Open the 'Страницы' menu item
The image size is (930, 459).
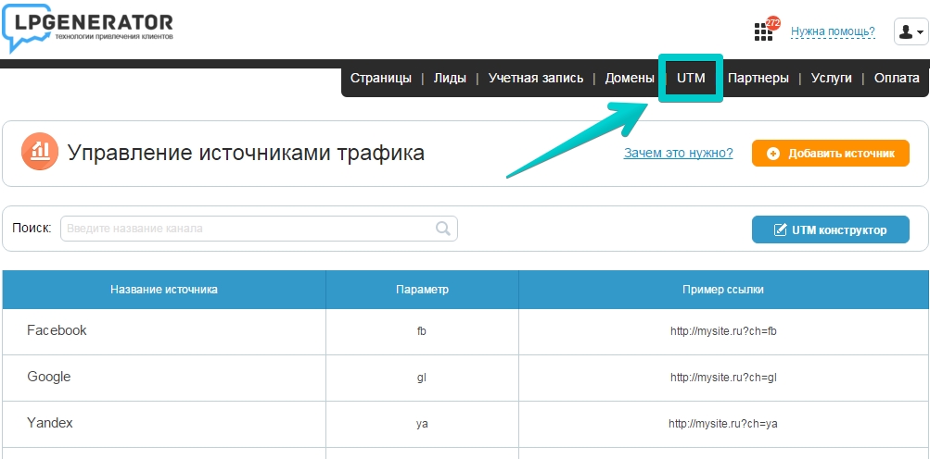[x=381, y=78]
